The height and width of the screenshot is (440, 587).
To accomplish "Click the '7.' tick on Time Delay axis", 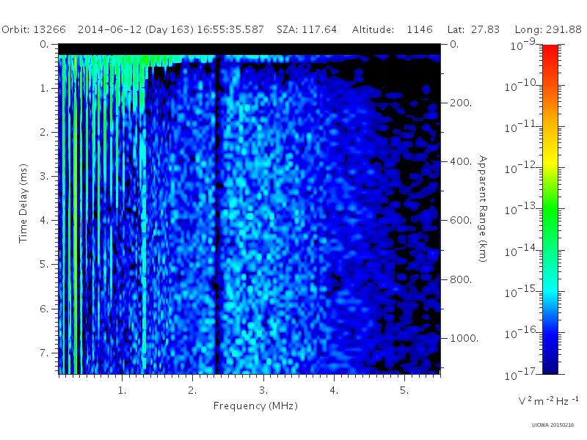I will tap(44, 353).
